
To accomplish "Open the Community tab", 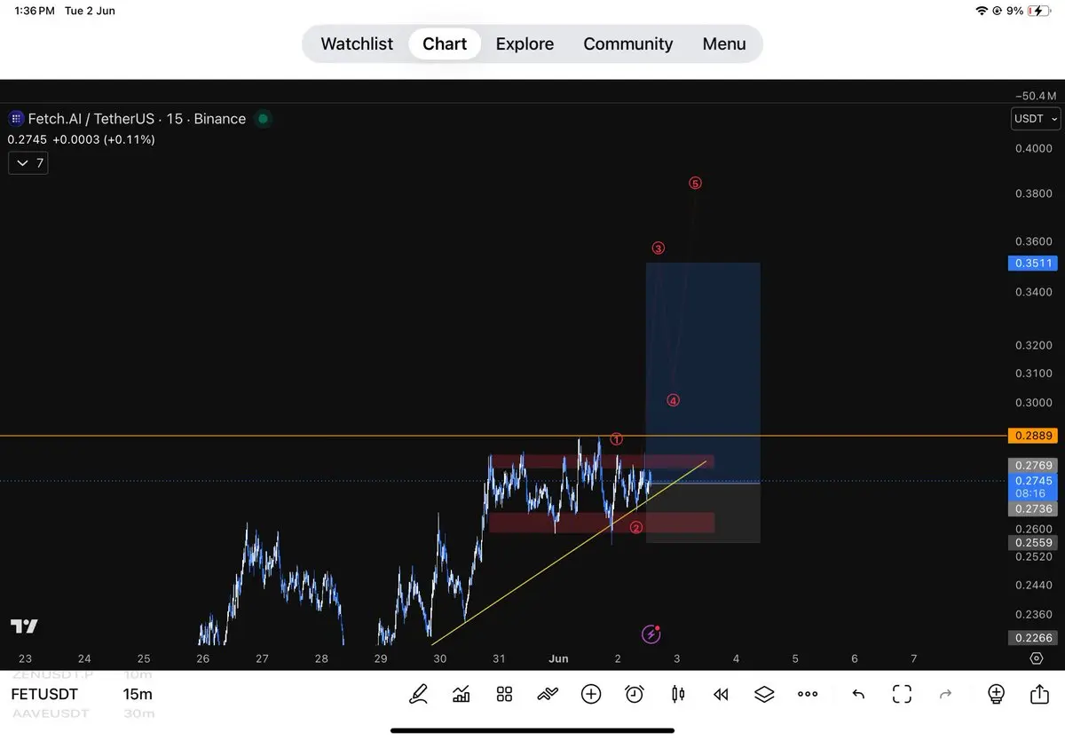I will point(628,43).
